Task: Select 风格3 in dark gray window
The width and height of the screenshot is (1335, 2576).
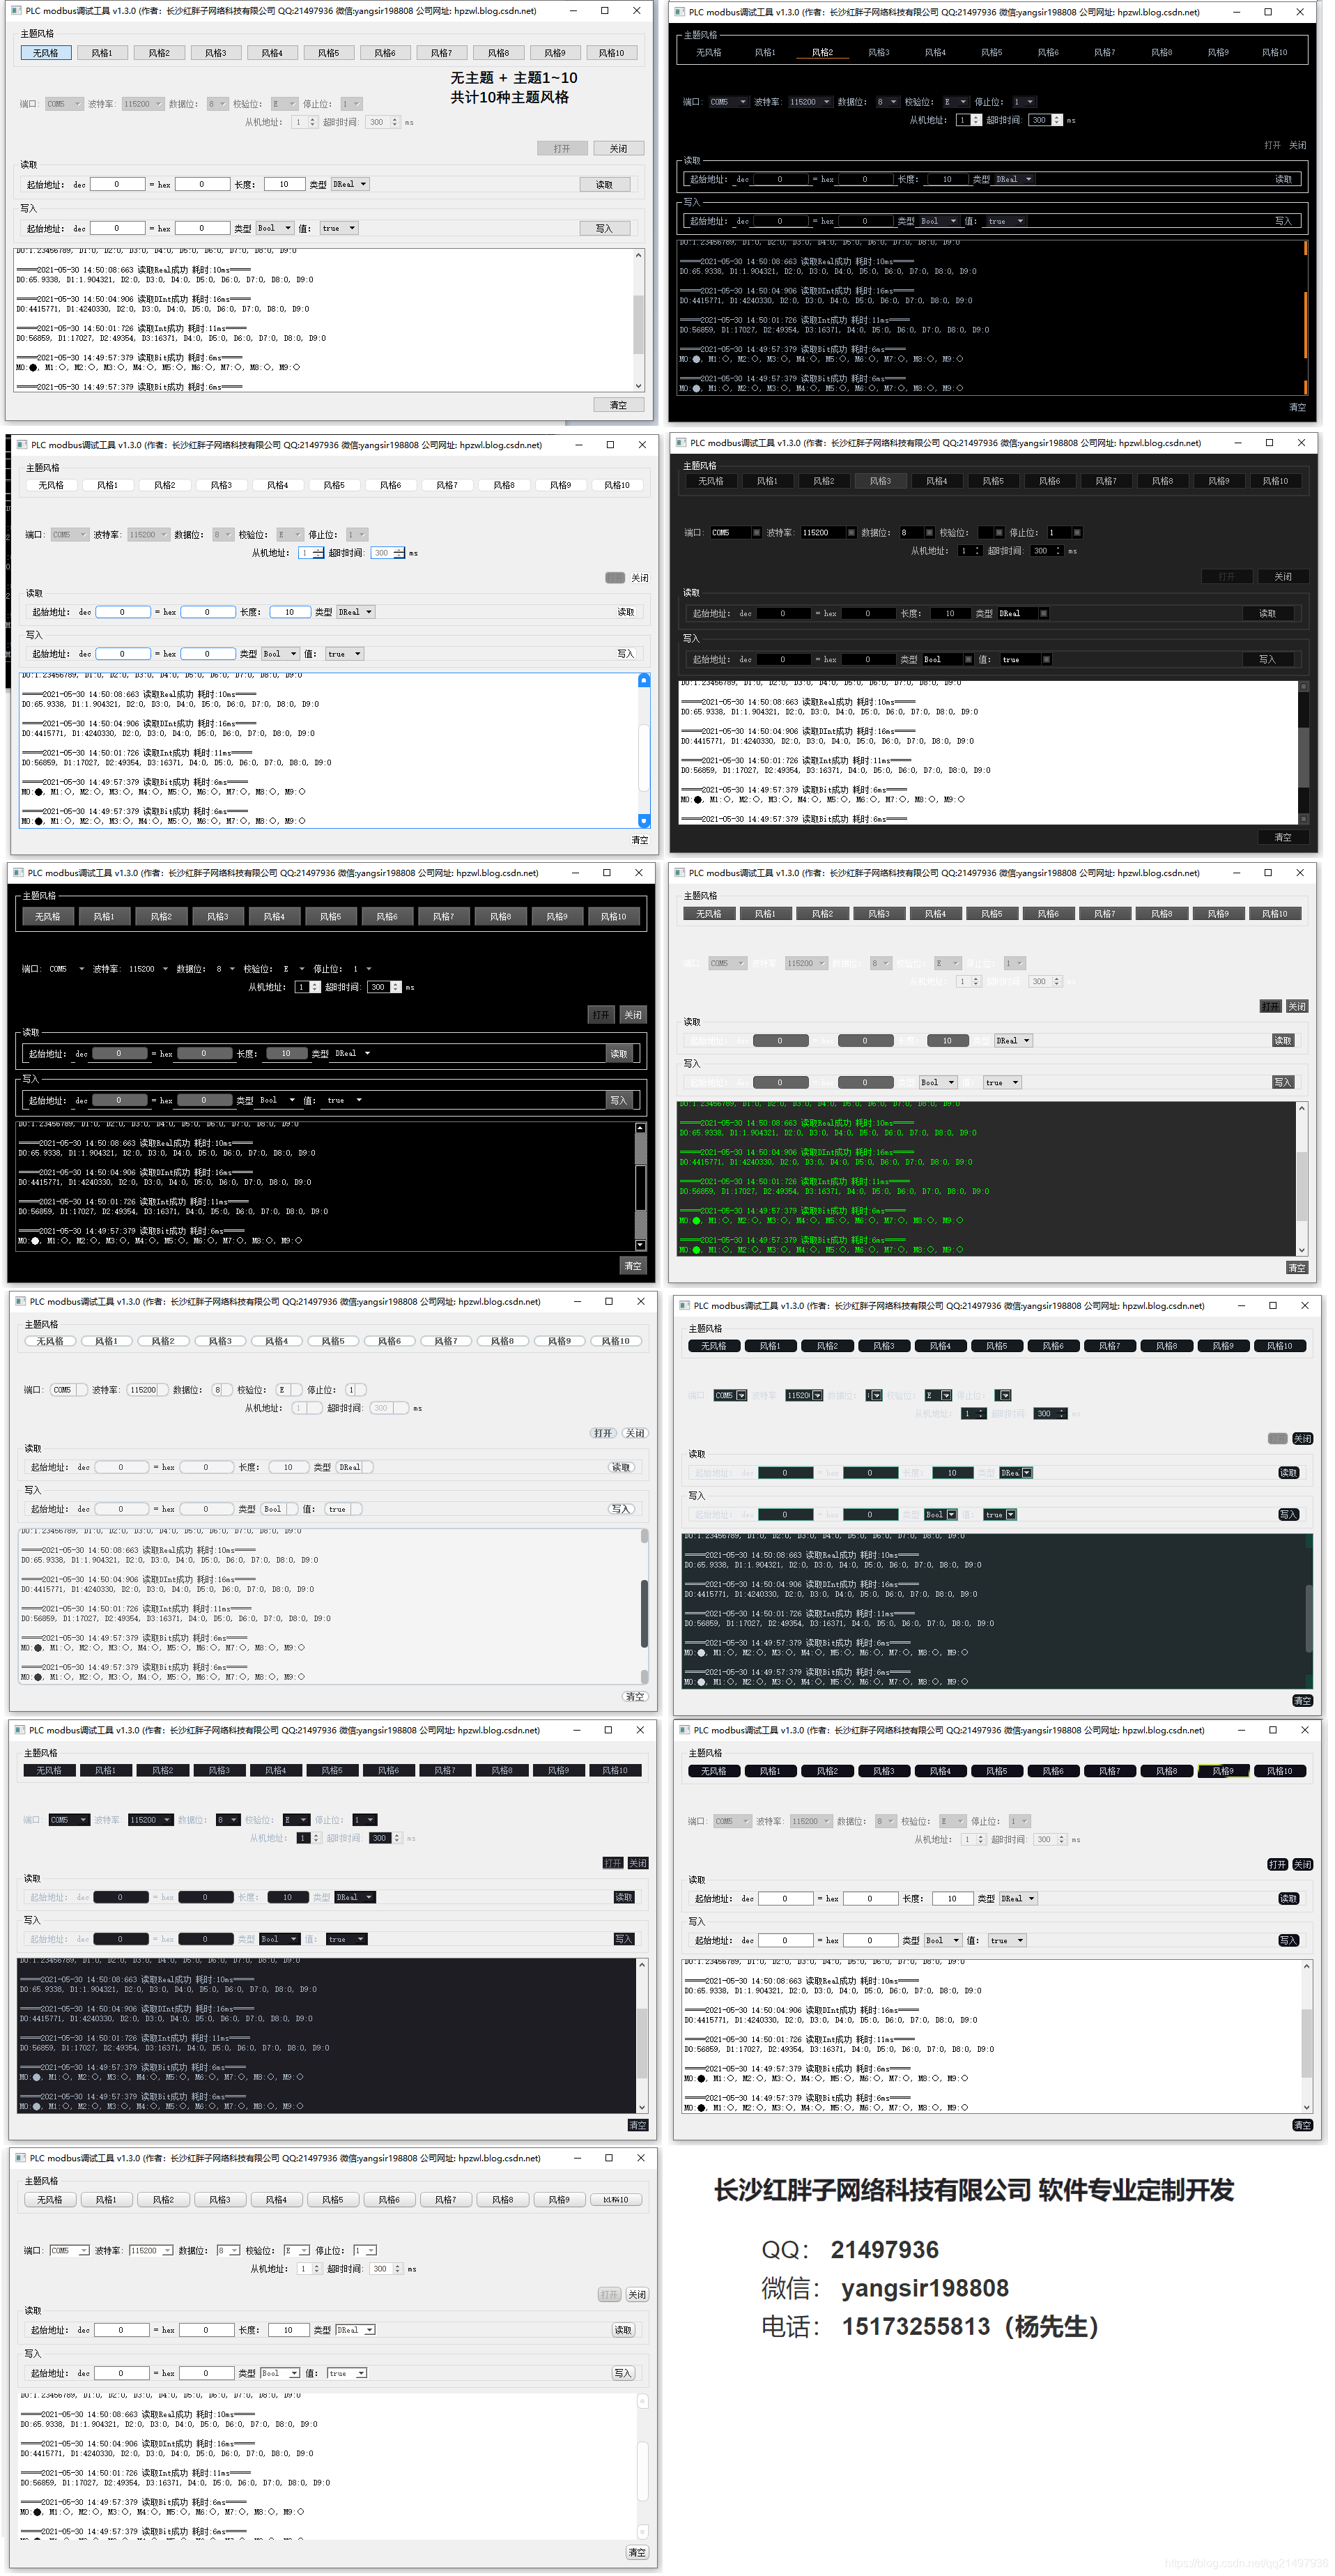Action: [x=880, y=481]
